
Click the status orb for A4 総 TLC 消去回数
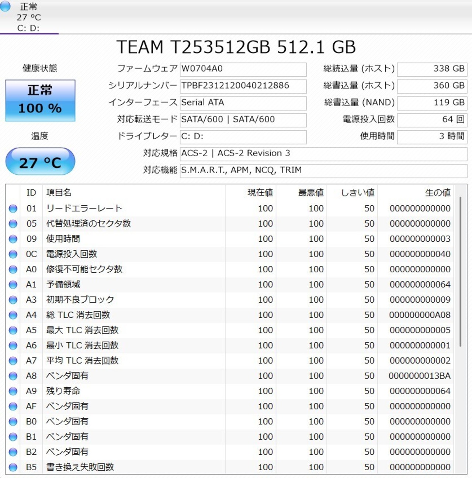(x=13, y=315)
